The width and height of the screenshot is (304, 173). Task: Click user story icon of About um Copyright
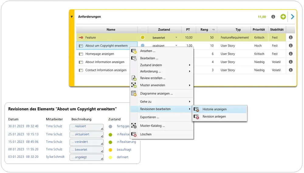click(x=81, y=46)
